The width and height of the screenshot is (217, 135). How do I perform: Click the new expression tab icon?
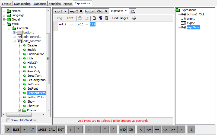coord(133,11)
